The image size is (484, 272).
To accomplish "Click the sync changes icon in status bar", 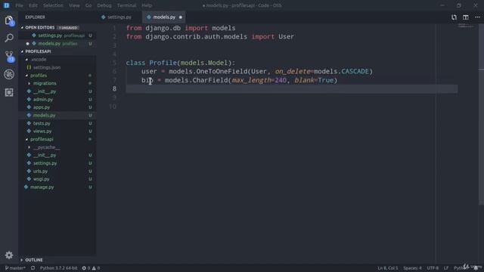I will (x=33, y=268).
